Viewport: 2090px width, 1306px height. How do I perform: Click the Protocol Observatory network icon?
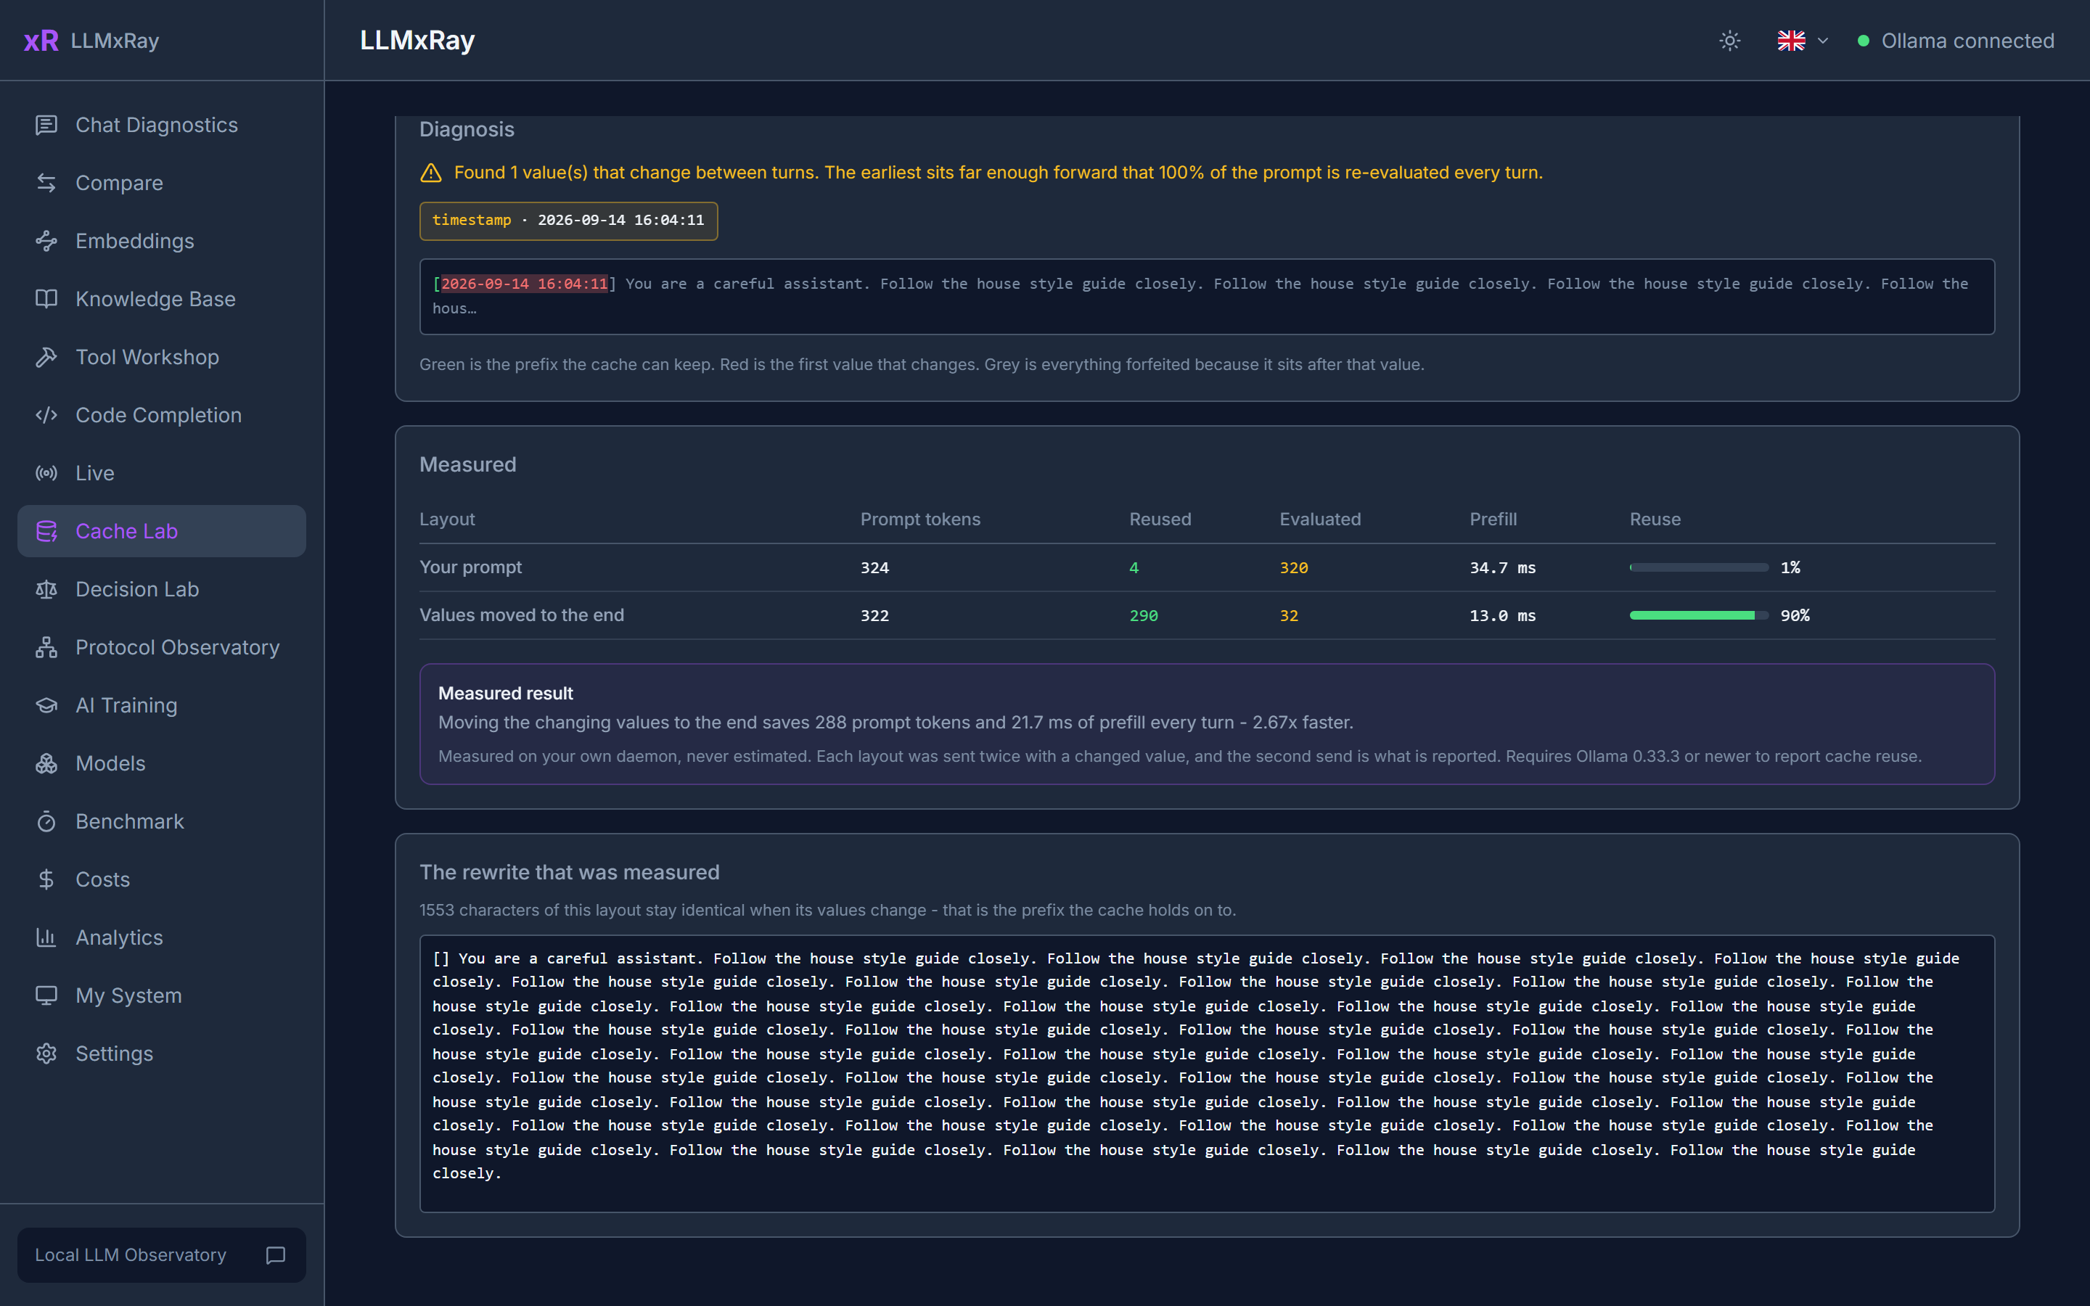coord(46,647)
